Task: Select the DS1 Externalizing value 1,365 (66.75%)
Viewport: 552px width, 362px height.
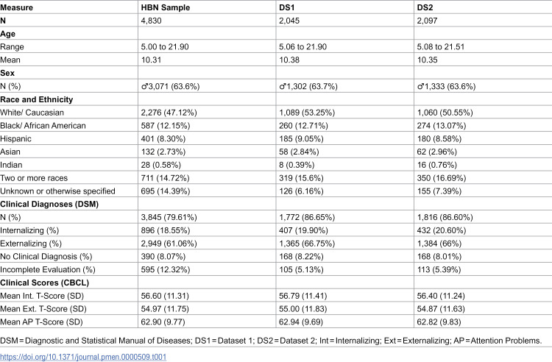Action: pyautogui.click(x=308, y=244)
